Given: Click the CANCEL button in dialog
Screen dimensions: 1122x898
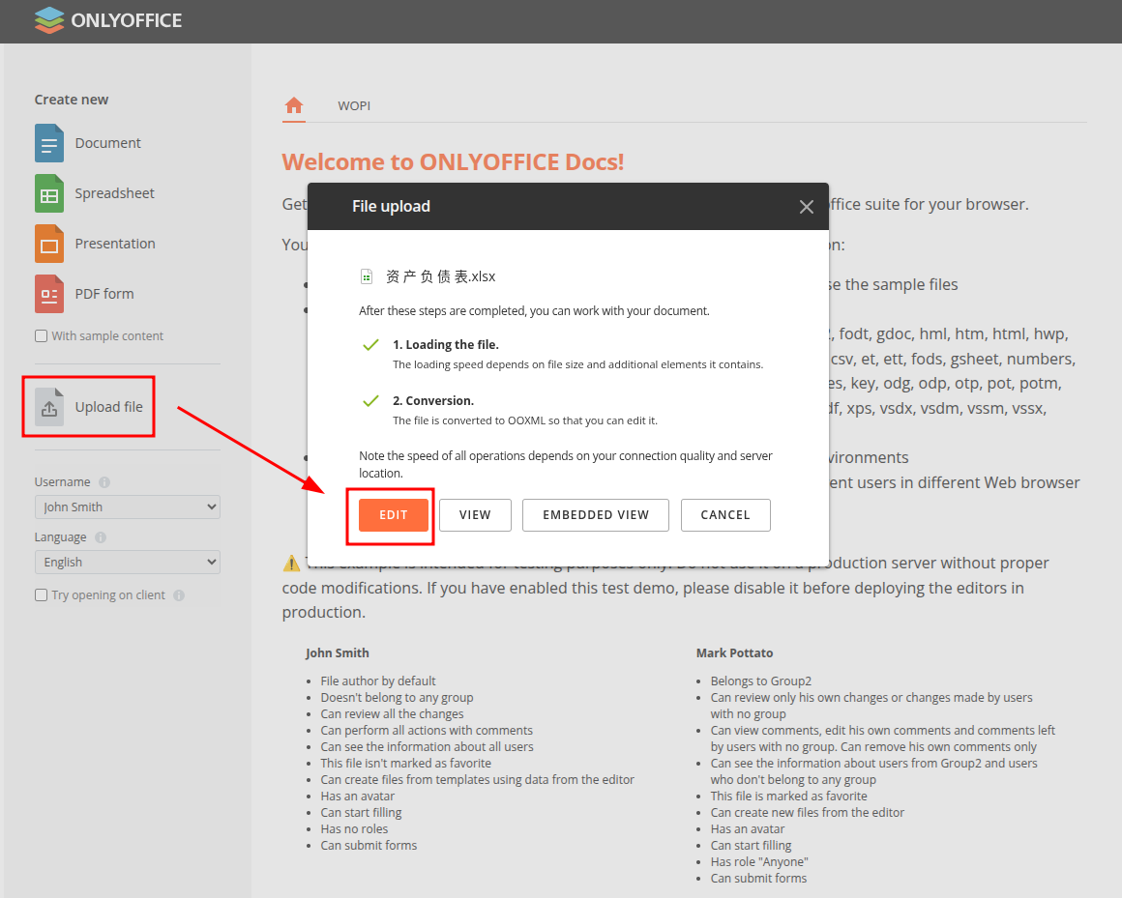Looking at the screenshot, I should 725,515.
